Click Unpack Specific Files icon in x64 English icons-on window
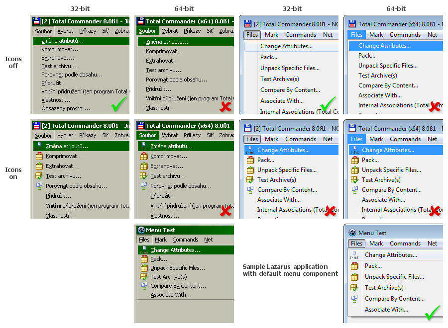 pyautogui.click(x=355, y=170)
